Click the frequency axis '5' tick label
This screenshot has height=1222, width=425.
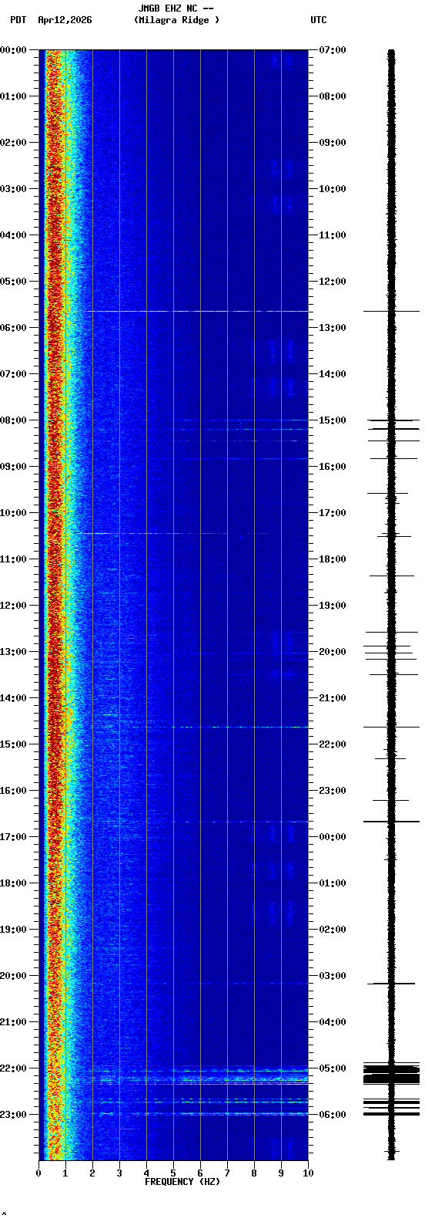tap(173, 1173)
